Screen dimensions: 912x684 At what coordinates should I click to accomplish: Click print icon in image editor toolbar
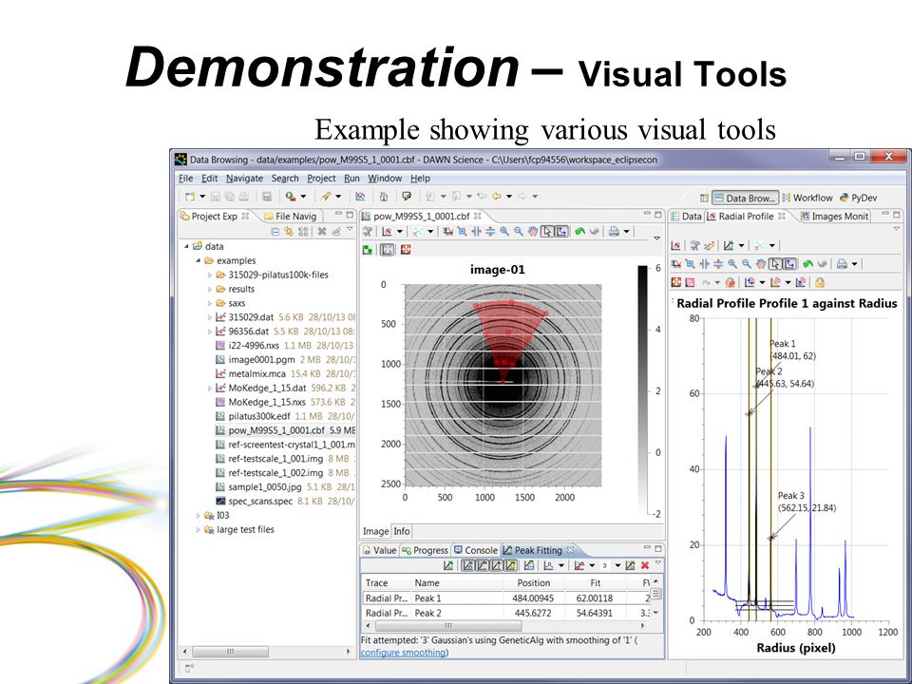tap(614, 232)
